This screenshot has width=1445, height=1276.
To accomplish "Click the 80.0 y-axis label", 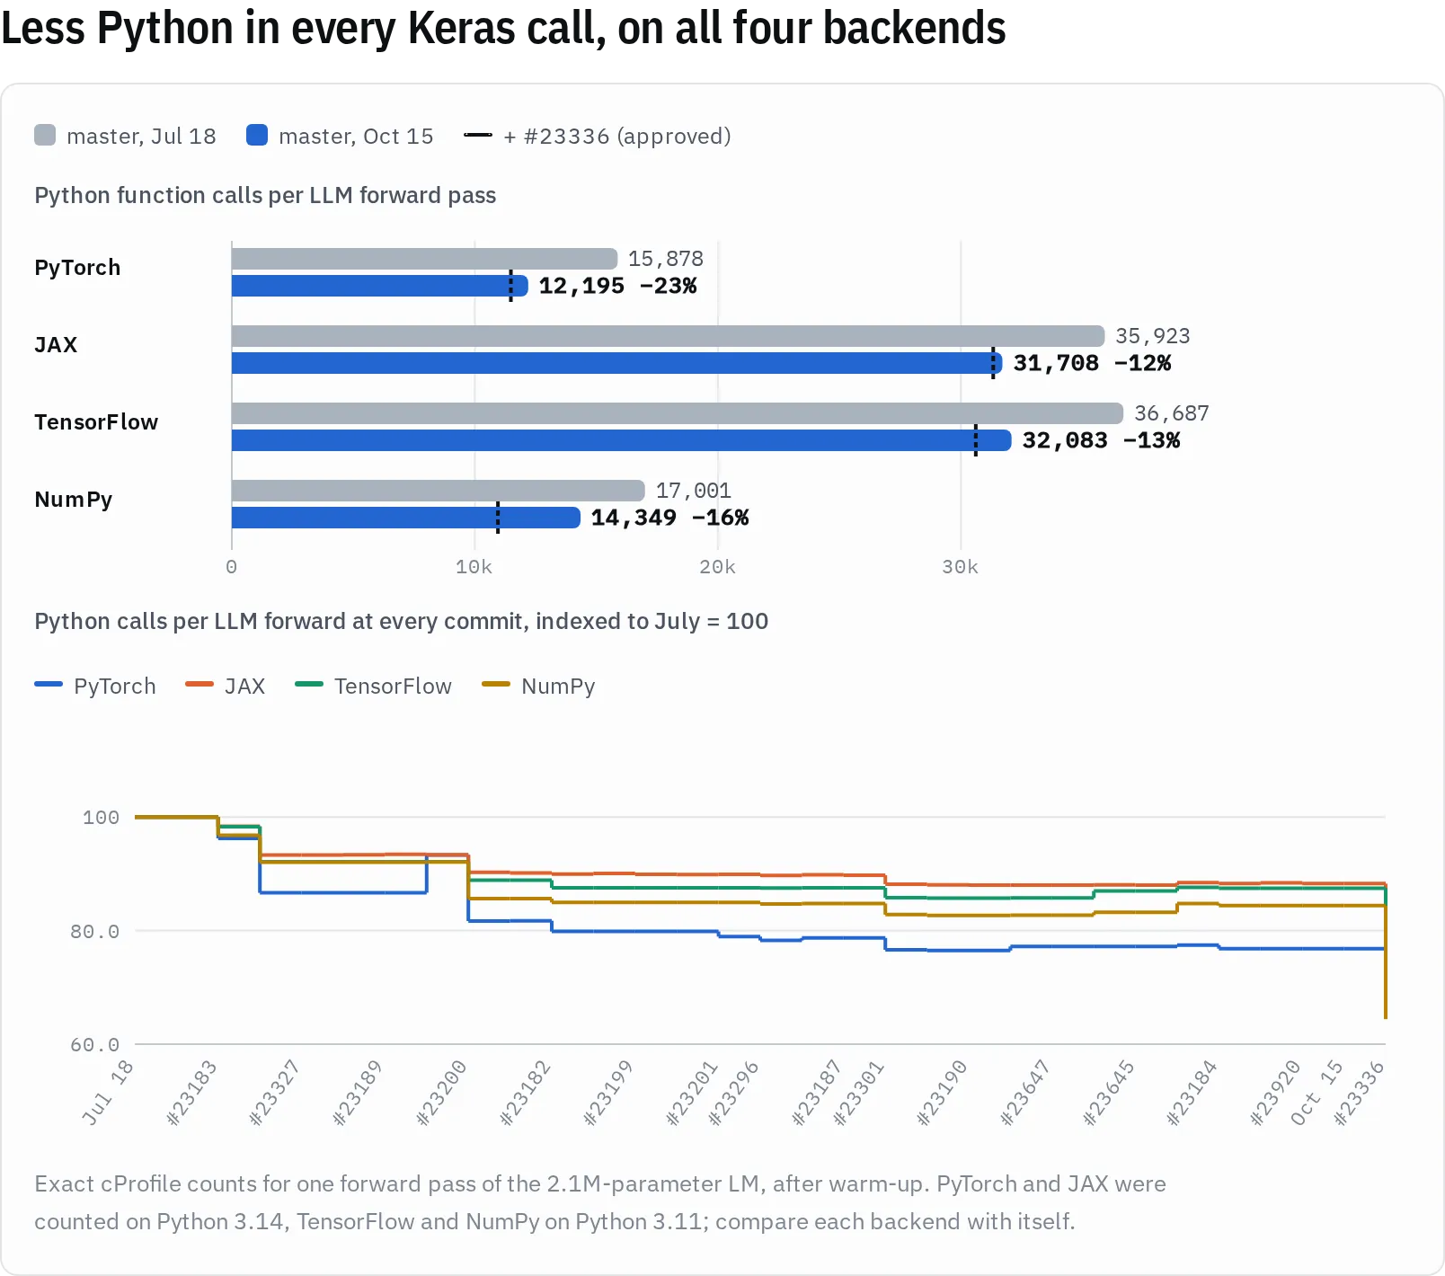I will [x=95, y=932].
